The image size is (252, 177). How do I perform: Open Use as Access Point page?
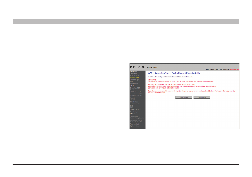coord(136,94)
